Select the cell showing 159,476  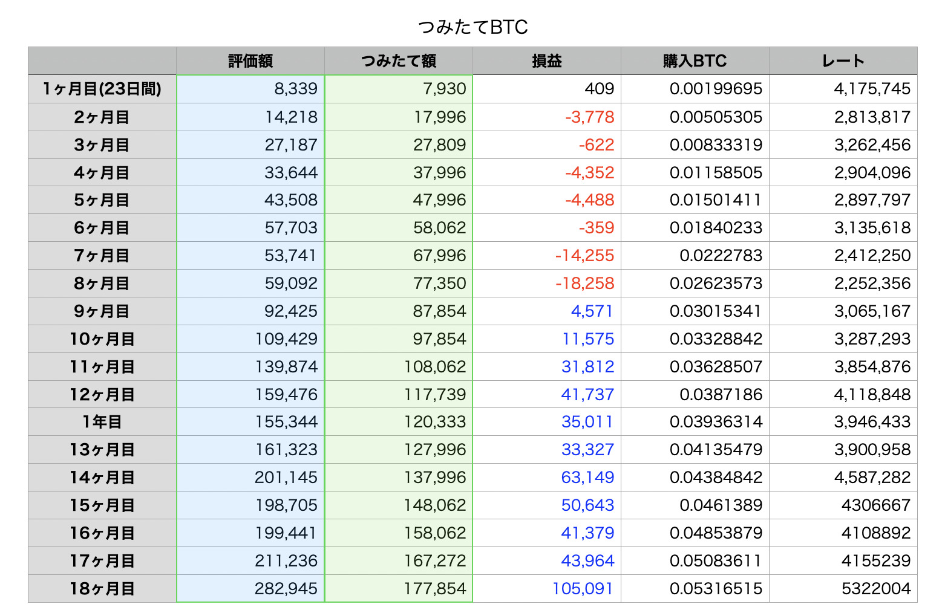[250, 394]
